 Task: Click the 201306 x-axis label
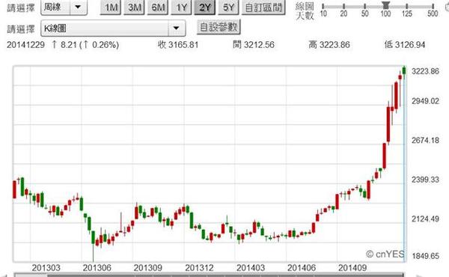(97, 268)
